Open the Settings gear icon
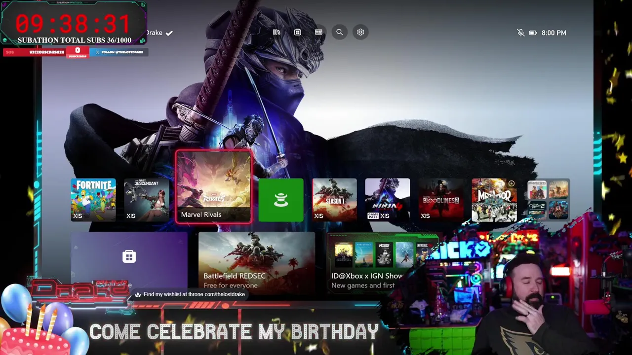 [360, 32]
